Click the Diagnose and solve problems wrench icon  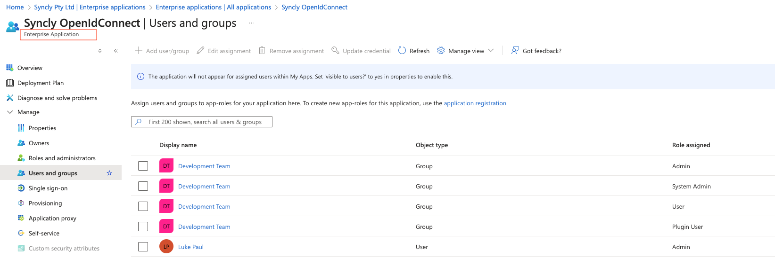9,98
